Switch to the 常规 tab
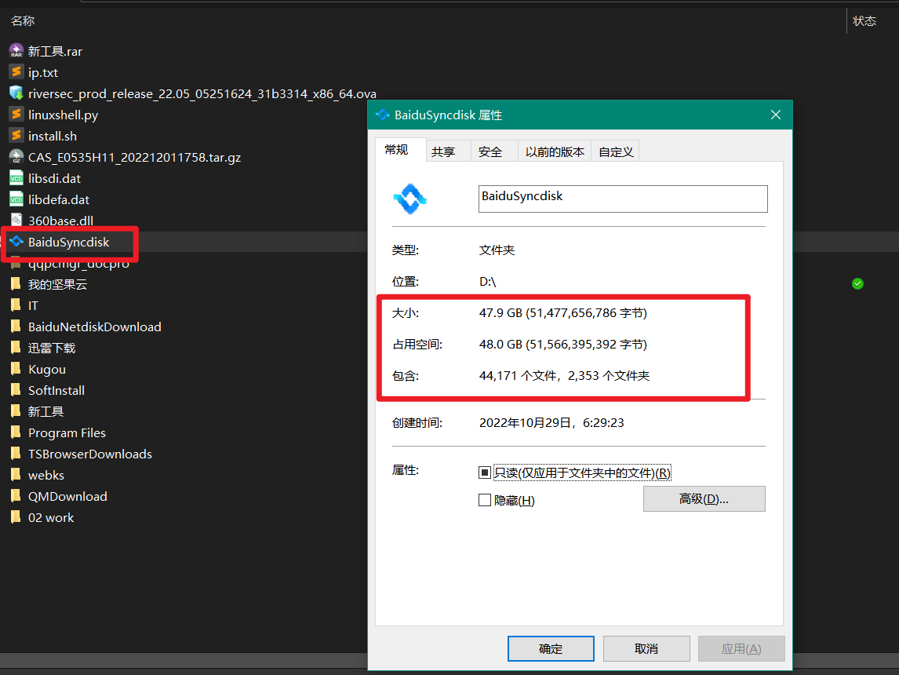This screenshot has height=675, width=899. [401, 150]
